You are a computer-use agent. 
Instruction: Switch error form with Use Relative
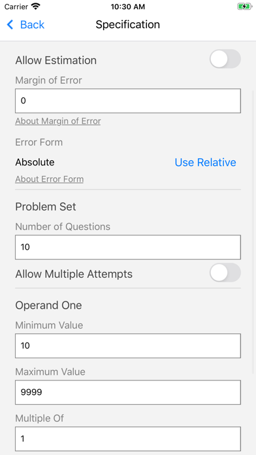[205, 162]
